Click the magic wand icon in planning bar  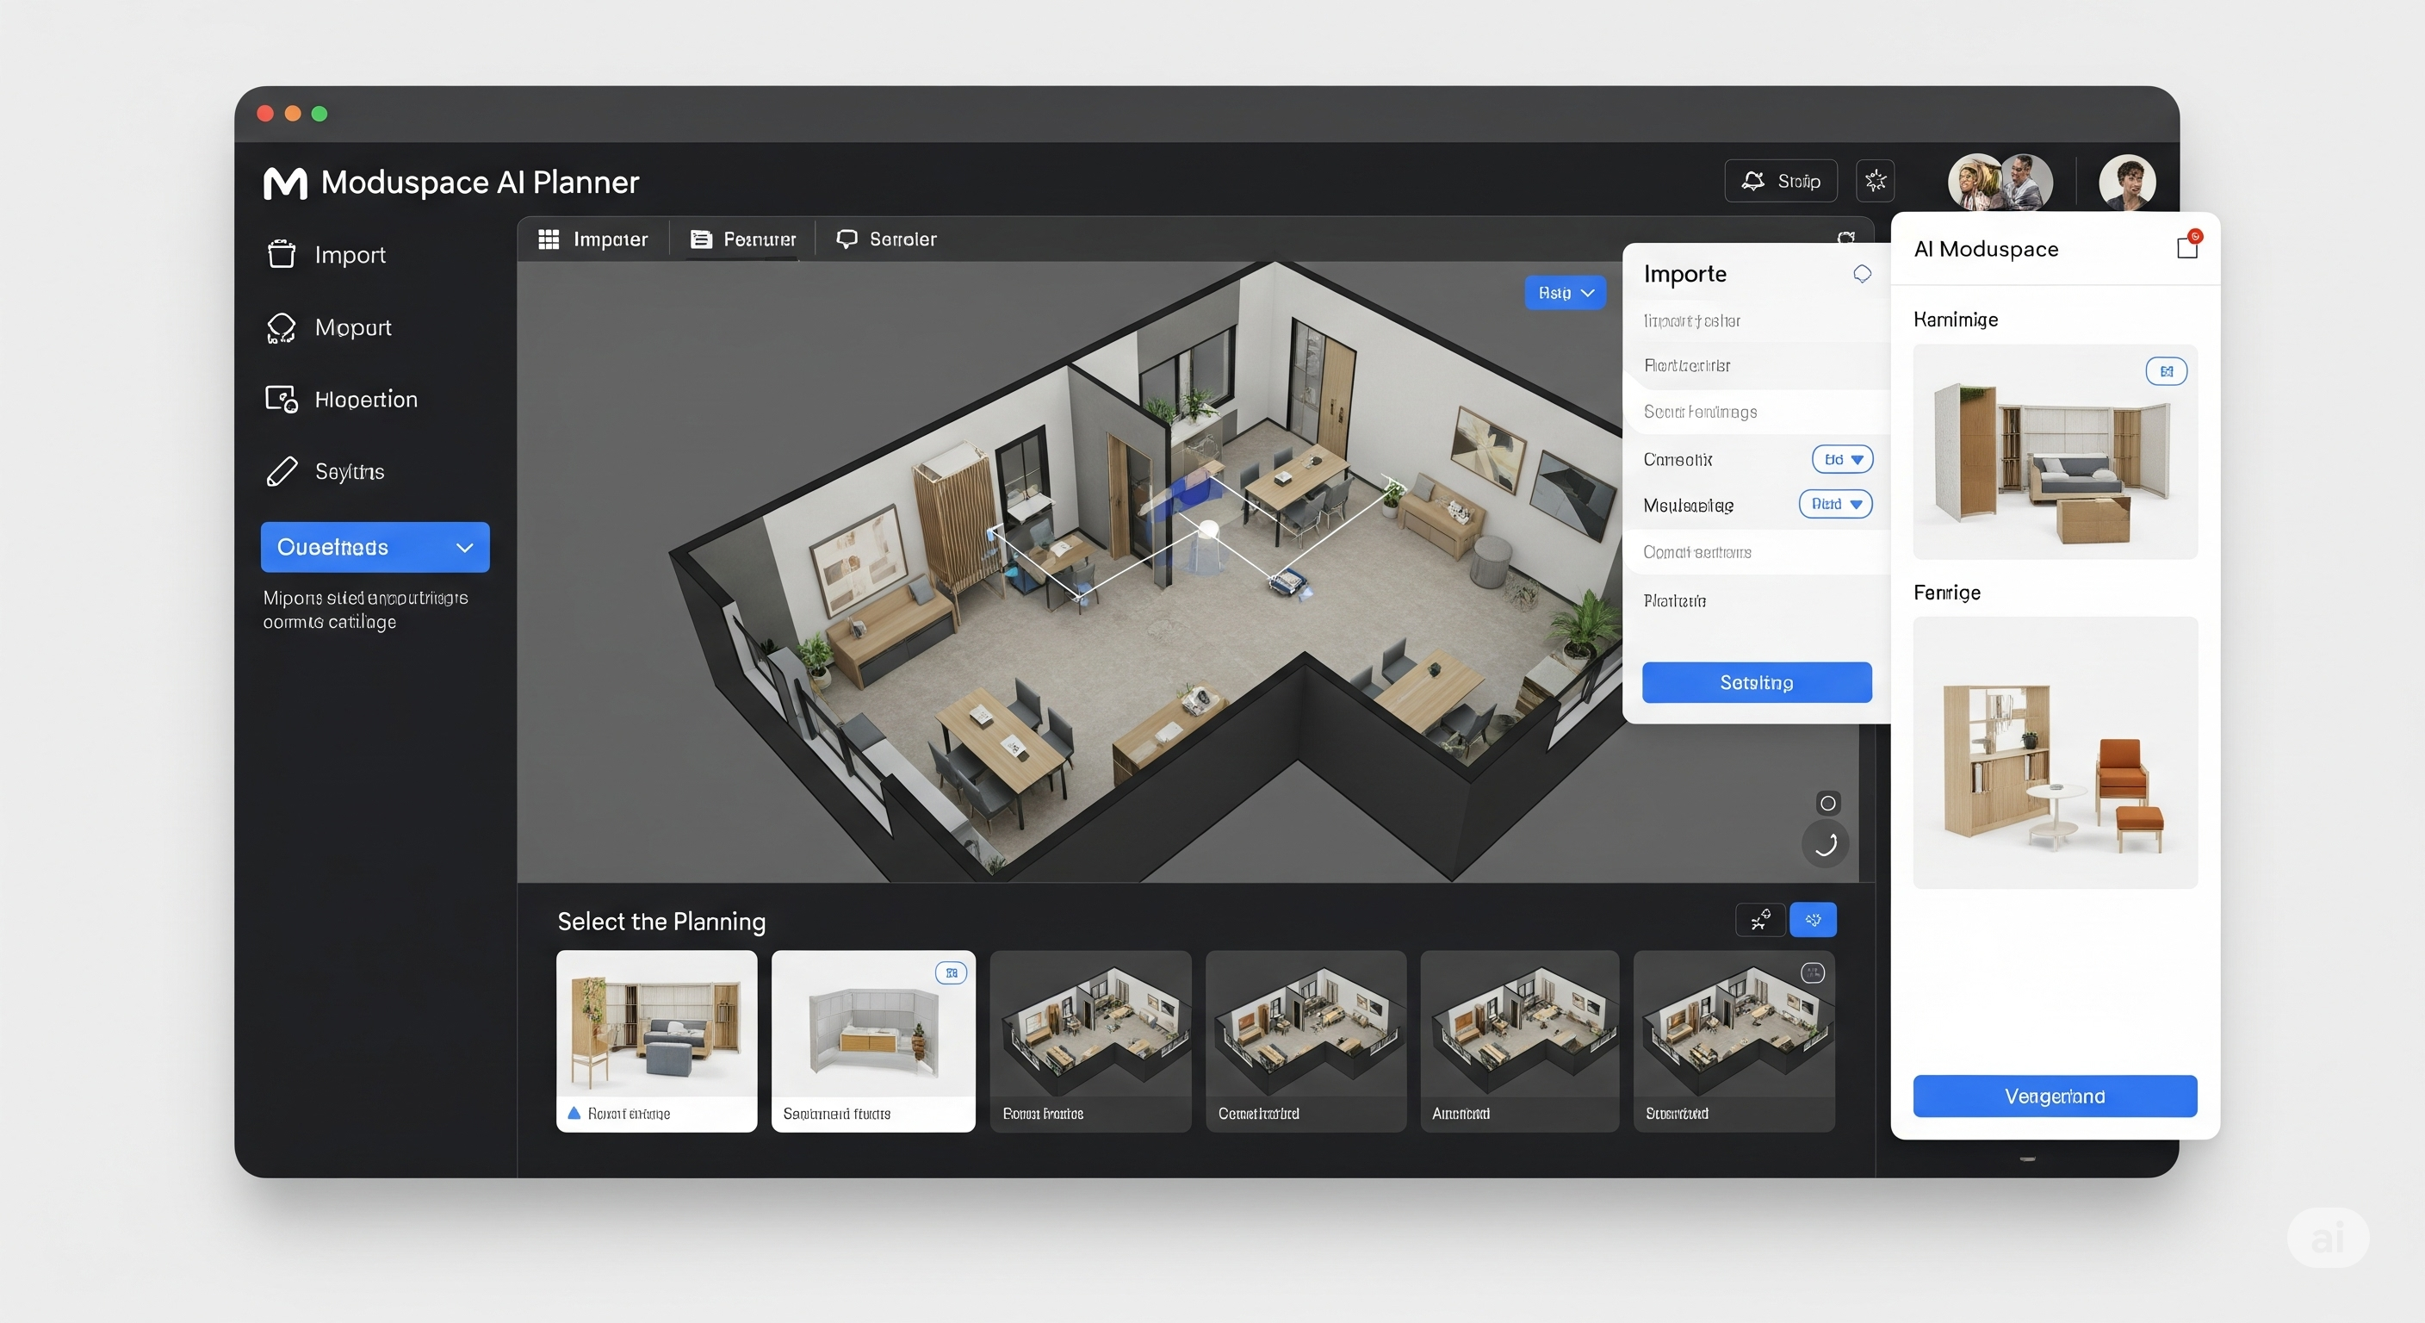[1760, 920]
